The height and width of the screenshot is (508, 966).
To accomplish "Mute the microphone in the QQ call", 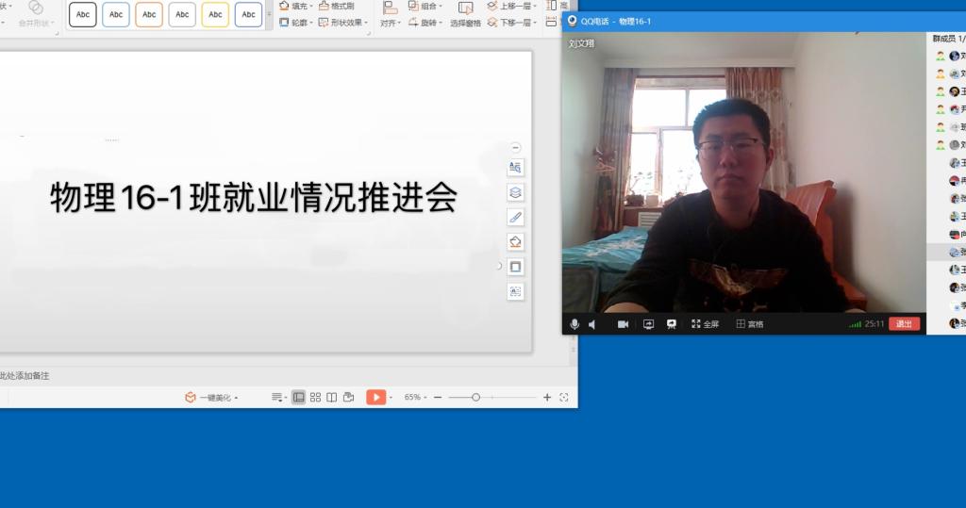I will [575, 324].
